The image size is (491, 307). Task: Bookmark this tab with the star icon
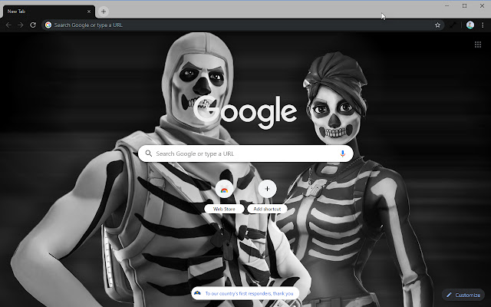point(437,25)
